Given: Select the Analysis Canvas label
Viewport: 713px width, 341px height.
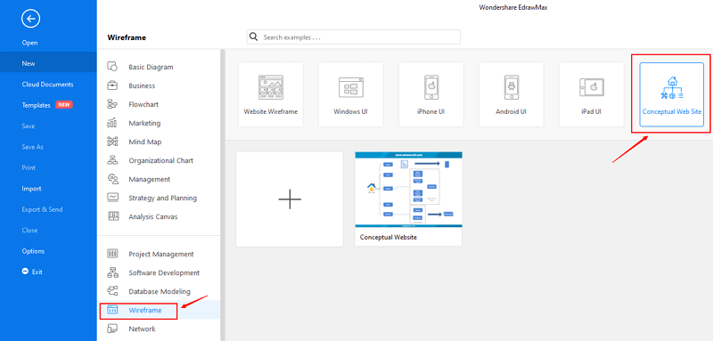Looking at the screenshot, I should tap(153, 216).
